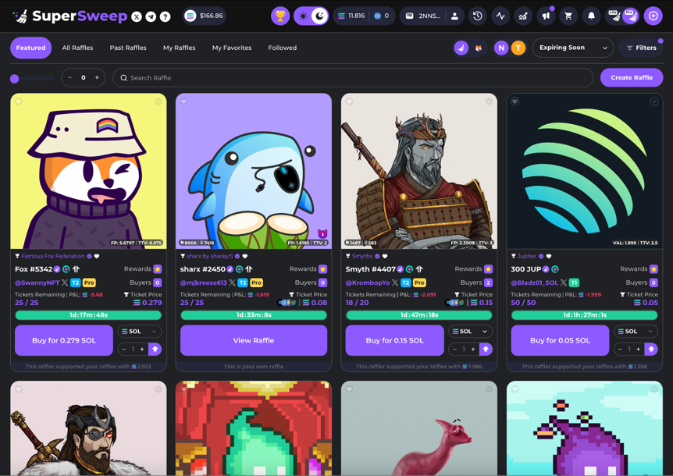Favorite the Fox #5342 raffle heart

coord(19,101)
